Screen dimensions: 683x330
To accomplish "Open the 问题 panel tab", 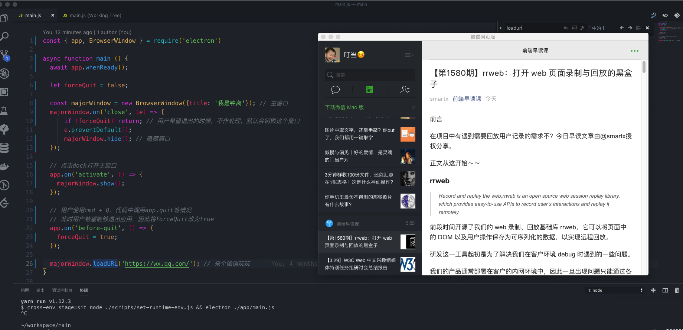I will pyautogui.click(x=25, y=290).
